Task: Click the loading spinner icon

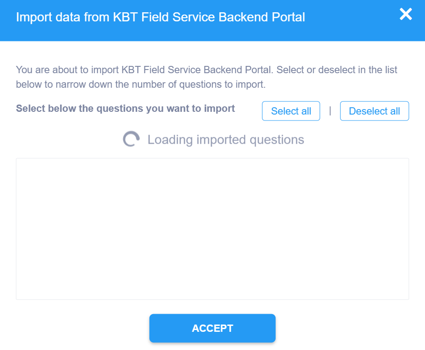Action: click(x=131, y=140)
